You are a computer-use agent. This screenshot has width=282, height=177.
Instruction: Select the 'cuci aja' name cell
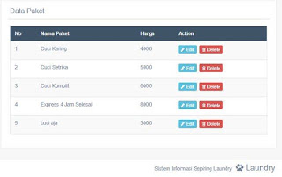(49, 123)
